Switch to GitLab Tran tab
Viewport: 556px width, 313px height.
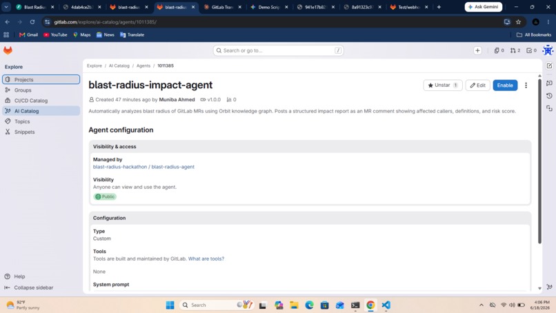[223, 7]
